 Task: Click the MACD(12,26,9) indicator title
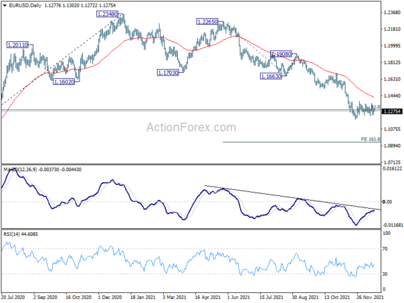20,170
